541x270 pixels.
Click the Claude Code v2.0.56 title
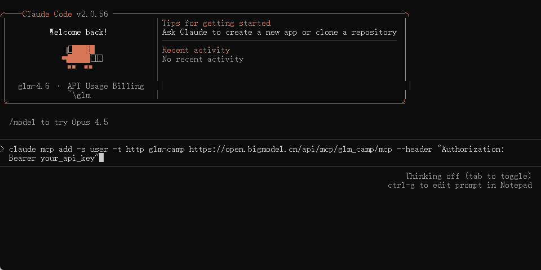(65, 14)
